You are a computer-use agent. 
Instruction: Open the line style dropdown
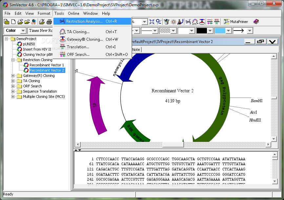[x=155, y=31]
